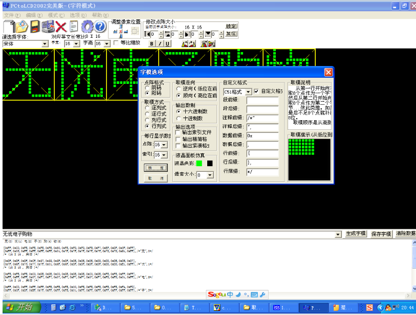Click the notepad document toolbar icon
This screenshot has width=416, height=315.
coord(74,27)
